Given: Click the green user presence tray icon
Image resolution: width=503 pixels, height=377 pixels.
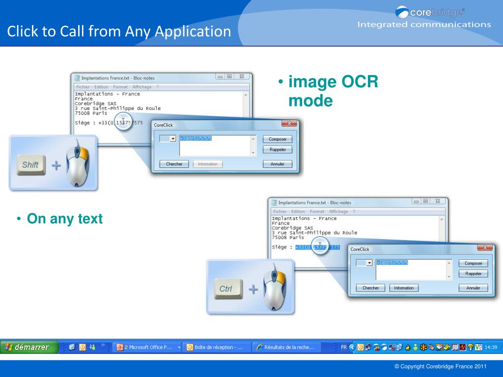Looking at the screenshot, I should click(415, 347).
